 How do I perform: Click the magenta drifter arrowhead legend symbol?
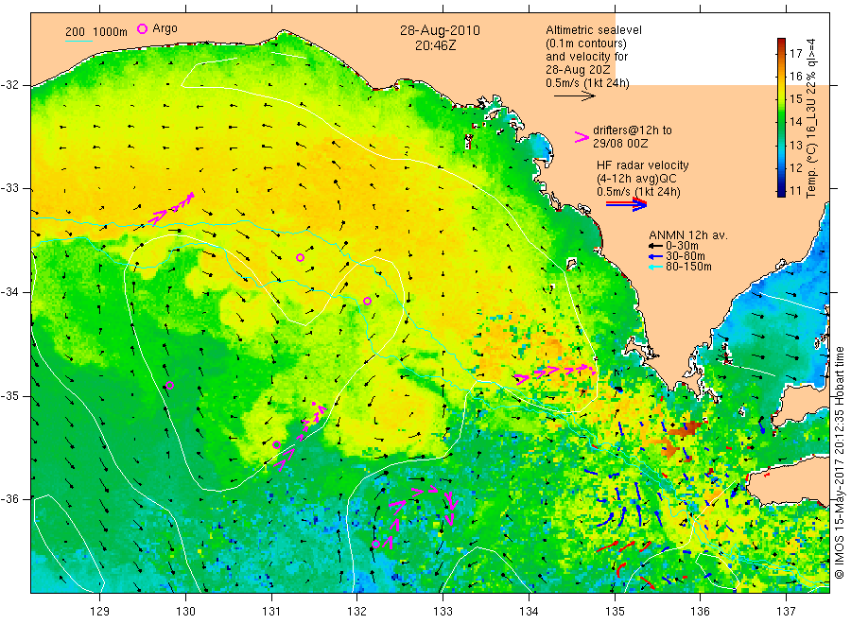[x=582, y=137]
